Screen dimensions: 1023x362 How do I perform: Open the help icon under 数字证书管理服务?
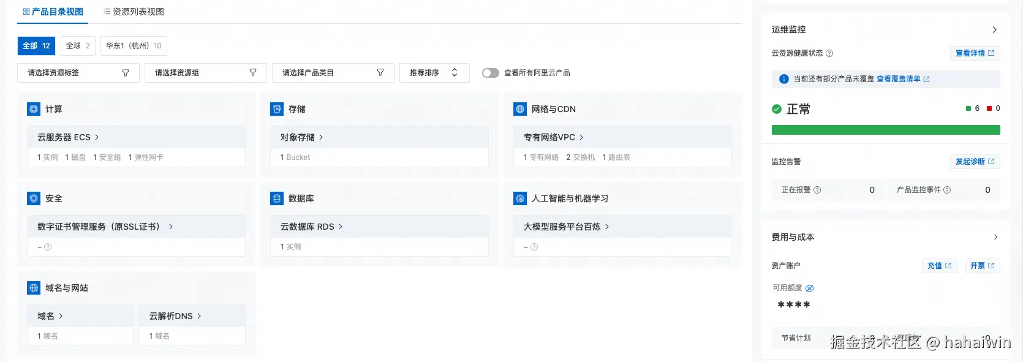[48, 247]
